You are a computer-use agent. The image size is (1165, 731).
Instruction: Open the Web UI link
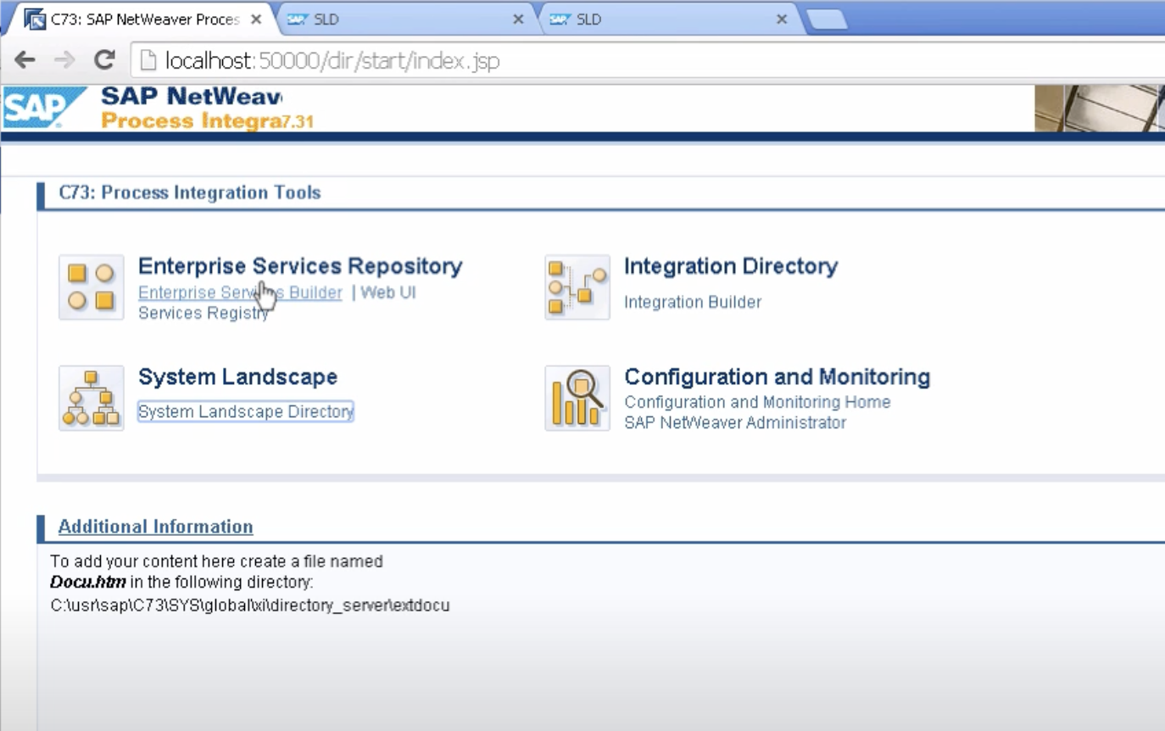tap(388, 293)
